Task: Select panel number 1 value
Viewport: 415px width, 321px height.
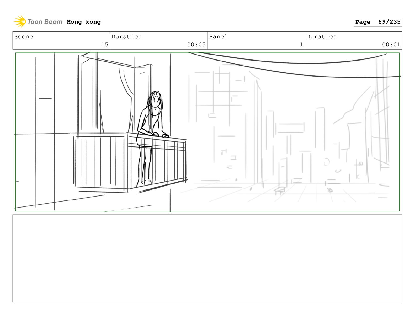Action: point(301,45)
